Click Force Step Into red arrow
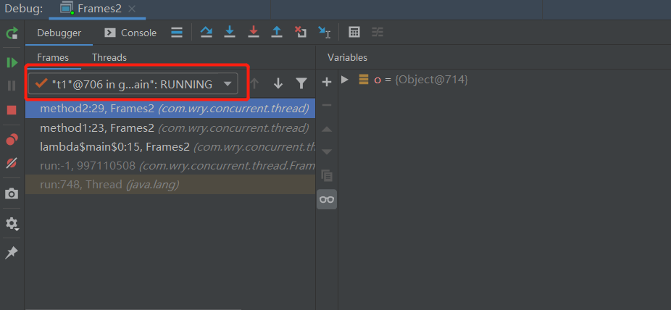This screenshot has width=671, height=310. pos(254,33)
